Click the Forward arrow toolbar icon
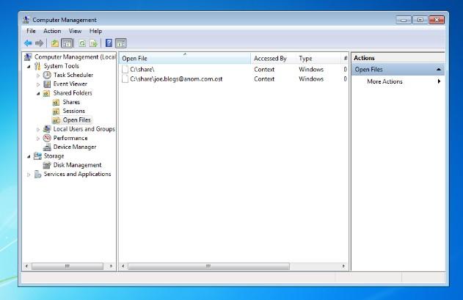463x300 pixels. (x=40, y=43)
